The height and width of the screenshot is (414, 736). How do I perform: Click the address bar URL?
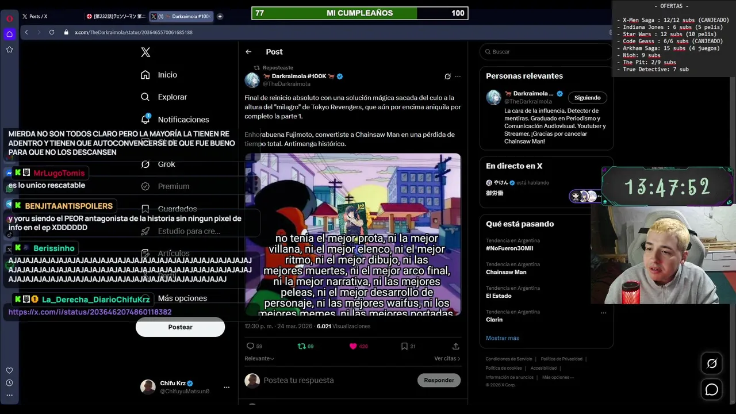point(133,32)
